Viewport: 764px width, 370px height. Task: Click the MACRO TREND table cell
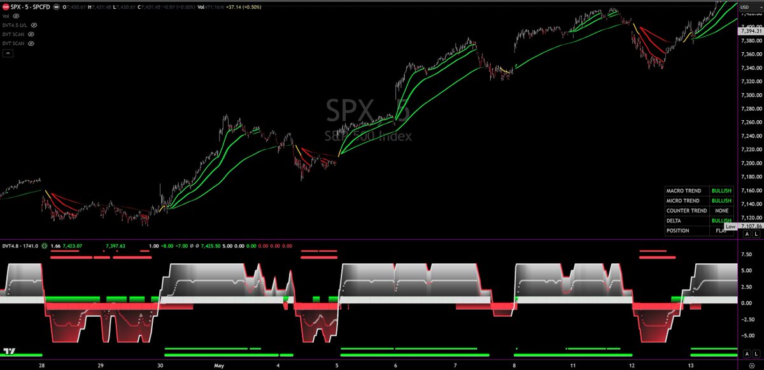pyautogui.click(x=686, y=191)
